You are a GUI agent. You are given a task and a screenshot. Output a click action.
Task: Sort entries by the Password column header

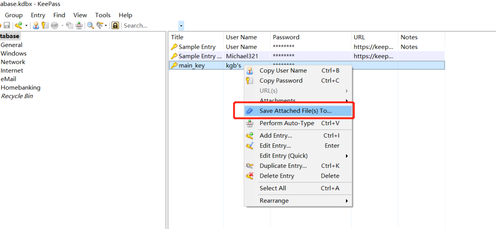coord(311,37)
